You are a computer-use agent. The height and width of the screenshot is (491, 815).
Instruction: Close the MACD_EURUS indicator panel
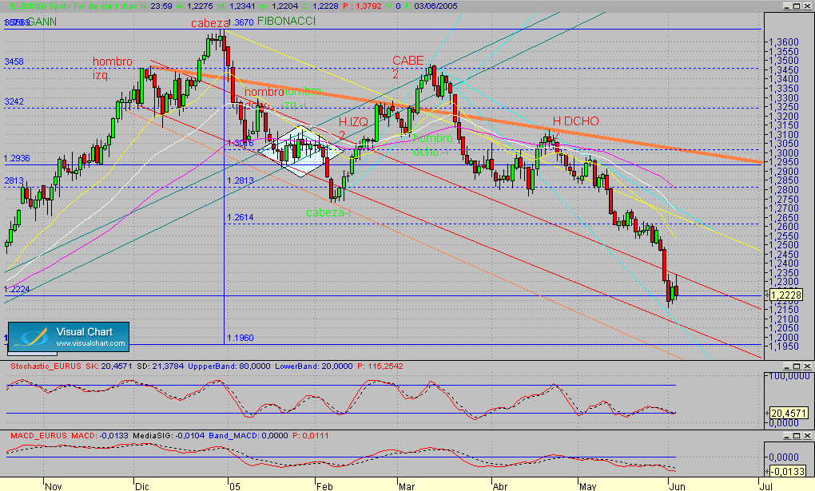point(807,435)
